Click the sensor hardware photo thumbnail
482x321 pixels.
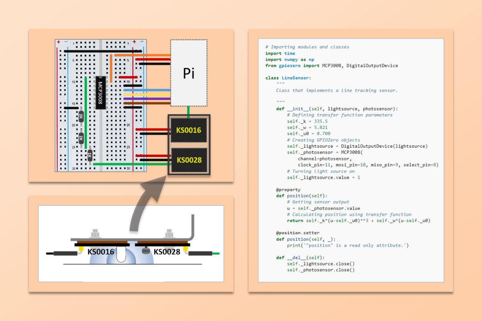(131, 243)
